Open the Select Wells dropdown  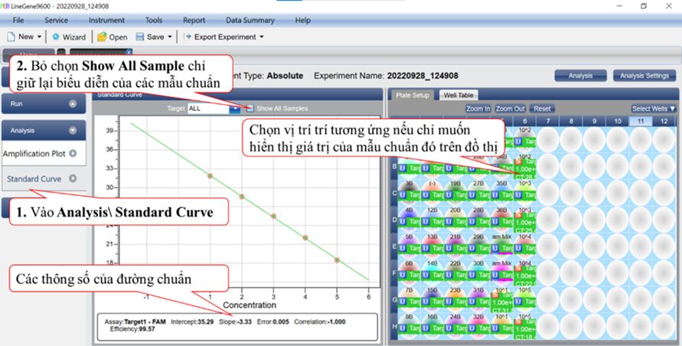click(x=653, y=109)
